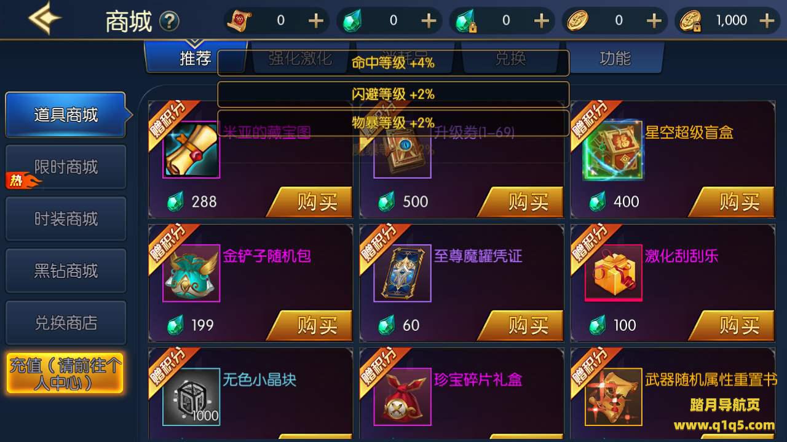This screenshot has width=787, height=442.
Task: Add locked gold coins next to 1,000
Action: point(767,21)
